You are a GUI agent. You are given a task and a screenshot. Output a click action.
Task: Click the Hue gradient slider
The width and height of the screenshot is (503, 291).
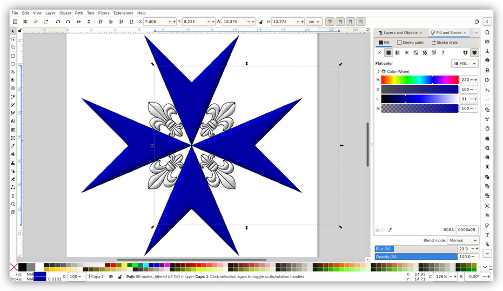(420, 80)
